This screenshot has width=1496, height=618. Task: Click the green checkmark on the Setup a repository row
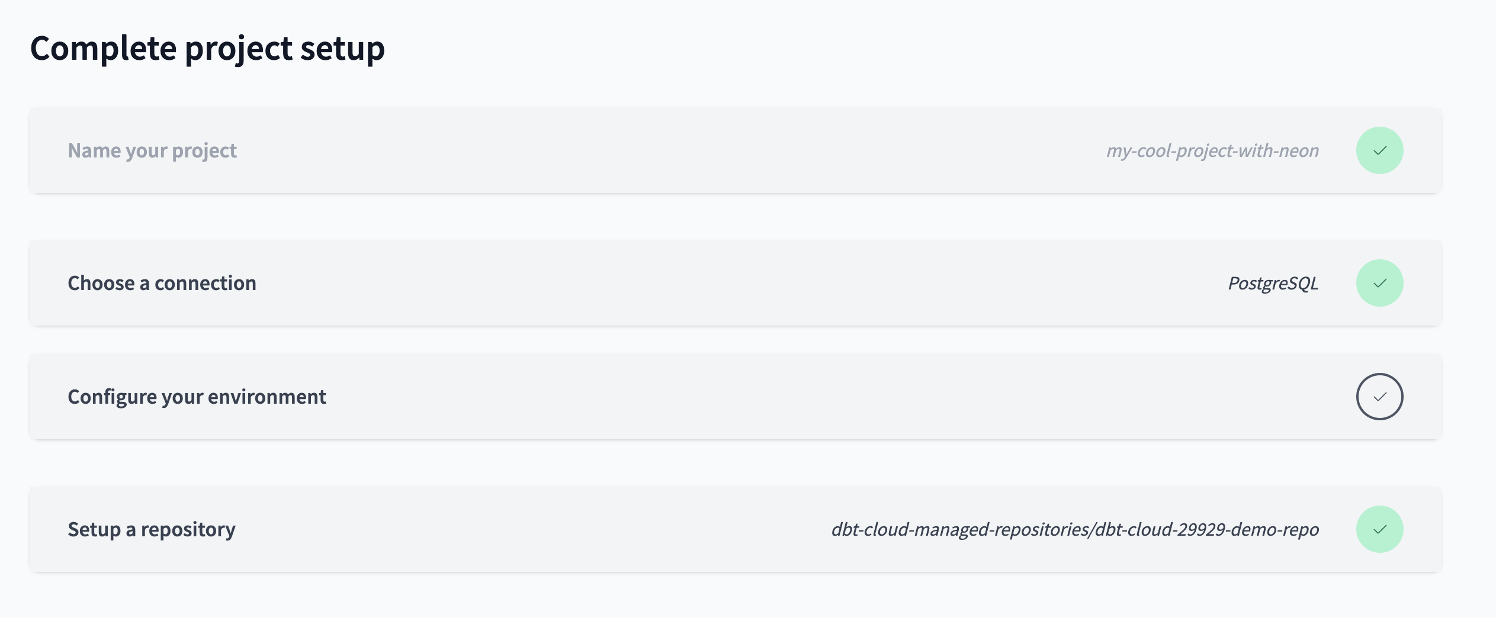tap(1380, 529)
